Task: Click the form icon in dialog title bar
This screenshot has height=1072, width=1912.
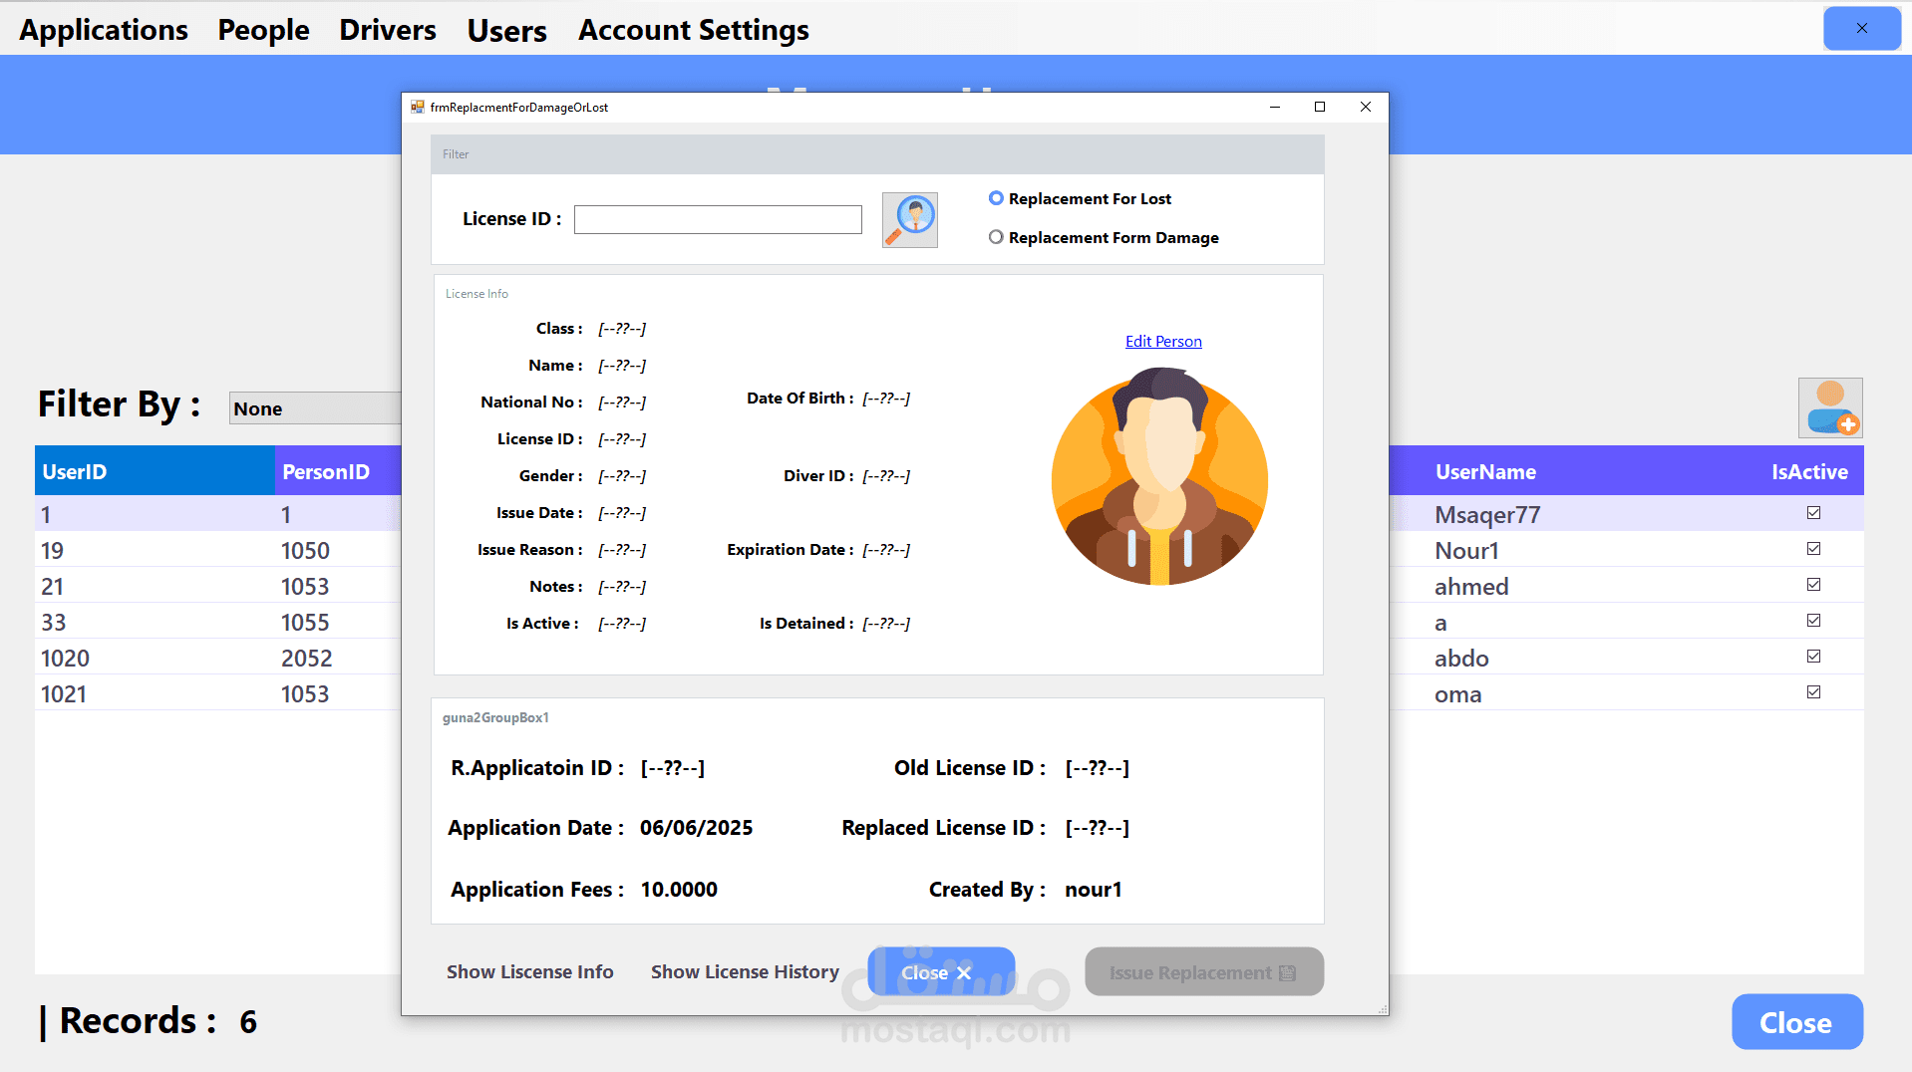Action: click(x=418, y=107)
